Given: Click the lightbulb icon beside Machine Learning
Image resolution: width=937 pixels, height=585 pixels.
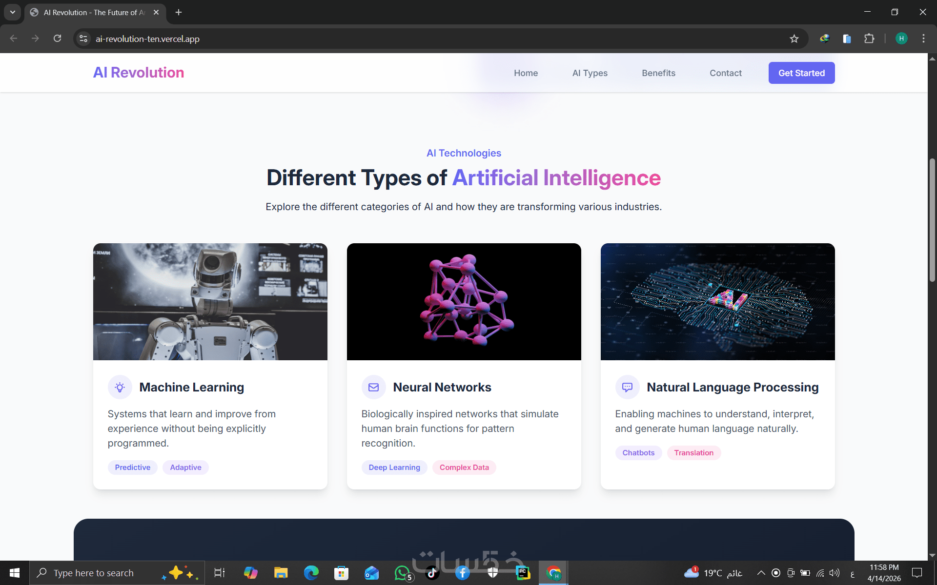Looking at the screenshot, I should [120, 388].
